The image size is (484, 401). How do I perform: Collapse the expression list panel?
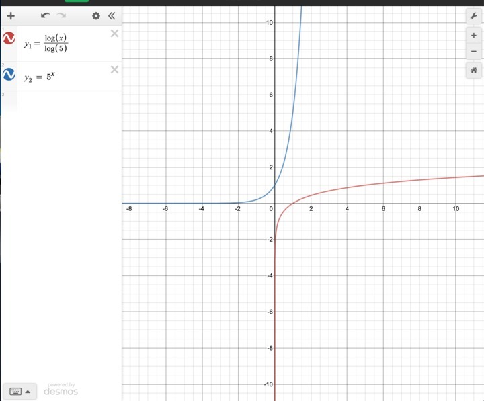(112, 15)
